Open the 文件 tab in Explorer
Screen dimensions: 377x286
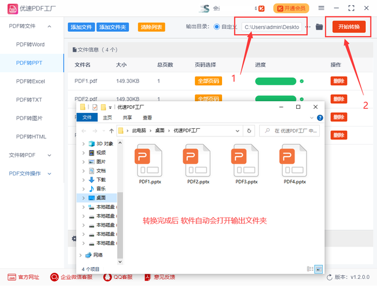(87, 118)
